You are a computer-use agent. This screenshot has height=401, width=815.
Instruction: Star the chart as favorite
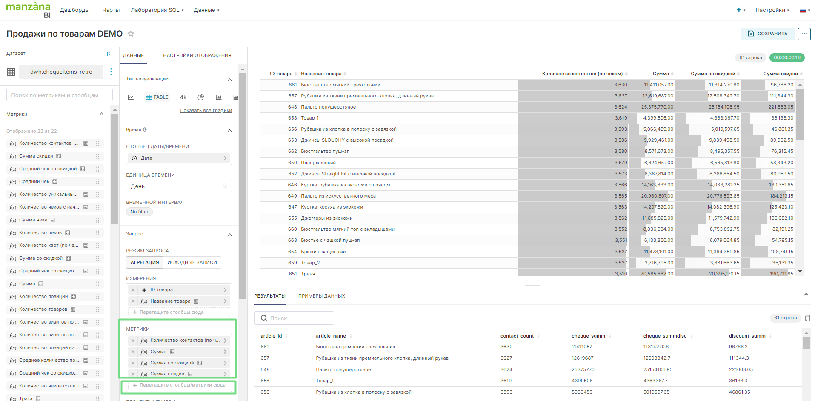pyautogui.click(x=131, y=34)
